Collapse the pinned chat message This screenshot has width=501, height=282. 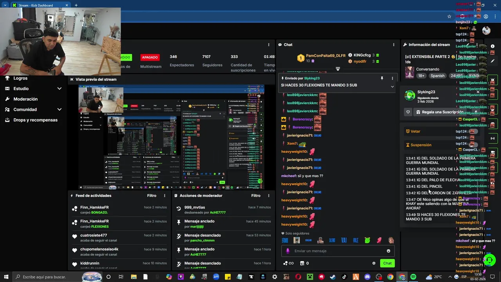(392, 87)
